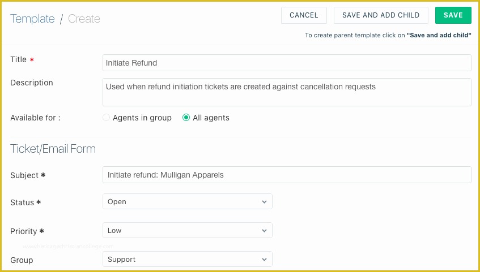Click the Agents in group label text
Screen dimensions: 480x272
[x=142, y=118]
